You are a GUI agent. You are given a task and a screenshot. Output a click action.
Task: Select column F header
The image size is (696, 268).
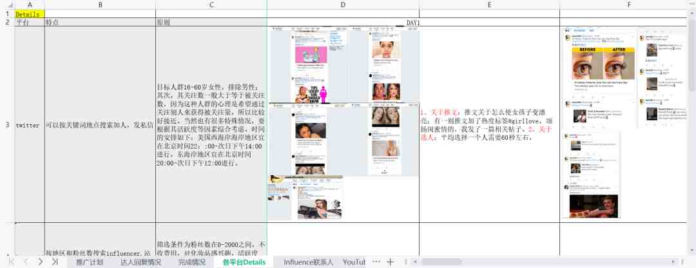click(x=629, y=5)
